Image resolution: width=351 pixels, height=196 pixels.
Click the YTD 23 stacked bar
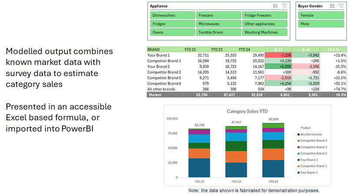(x=236, y=151)
